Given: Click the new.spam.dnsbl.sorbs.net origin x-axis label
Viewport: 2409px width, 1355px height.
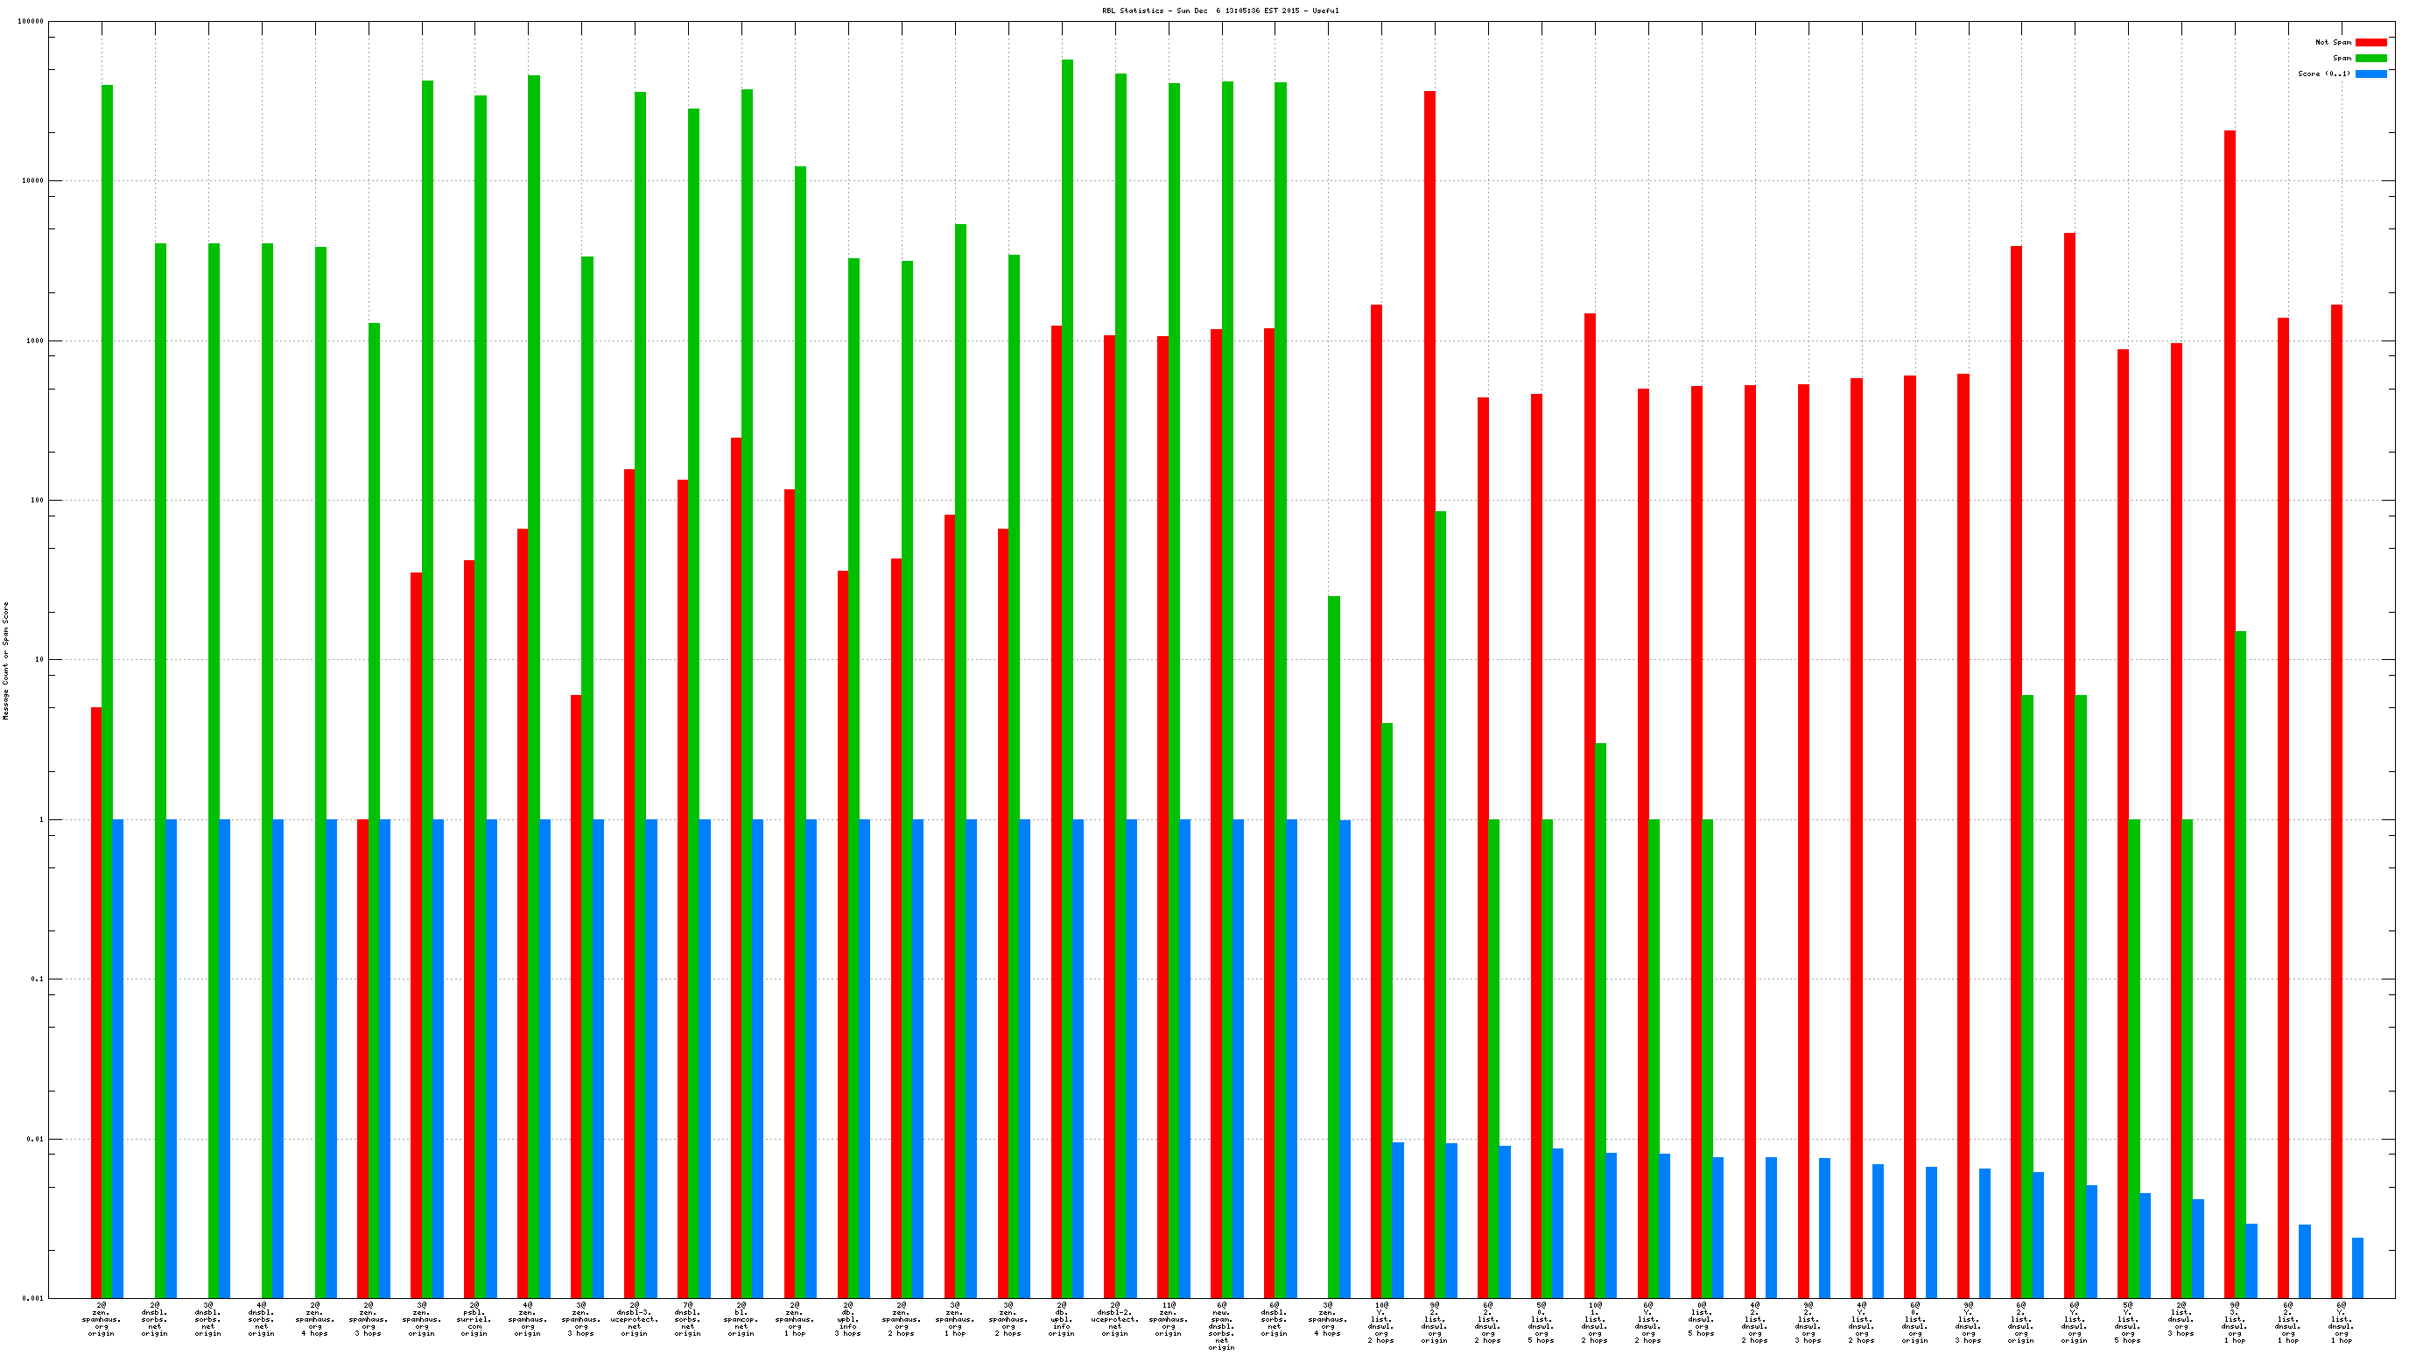Looking at the screenshot, I should click(x=1221, y=1326).
